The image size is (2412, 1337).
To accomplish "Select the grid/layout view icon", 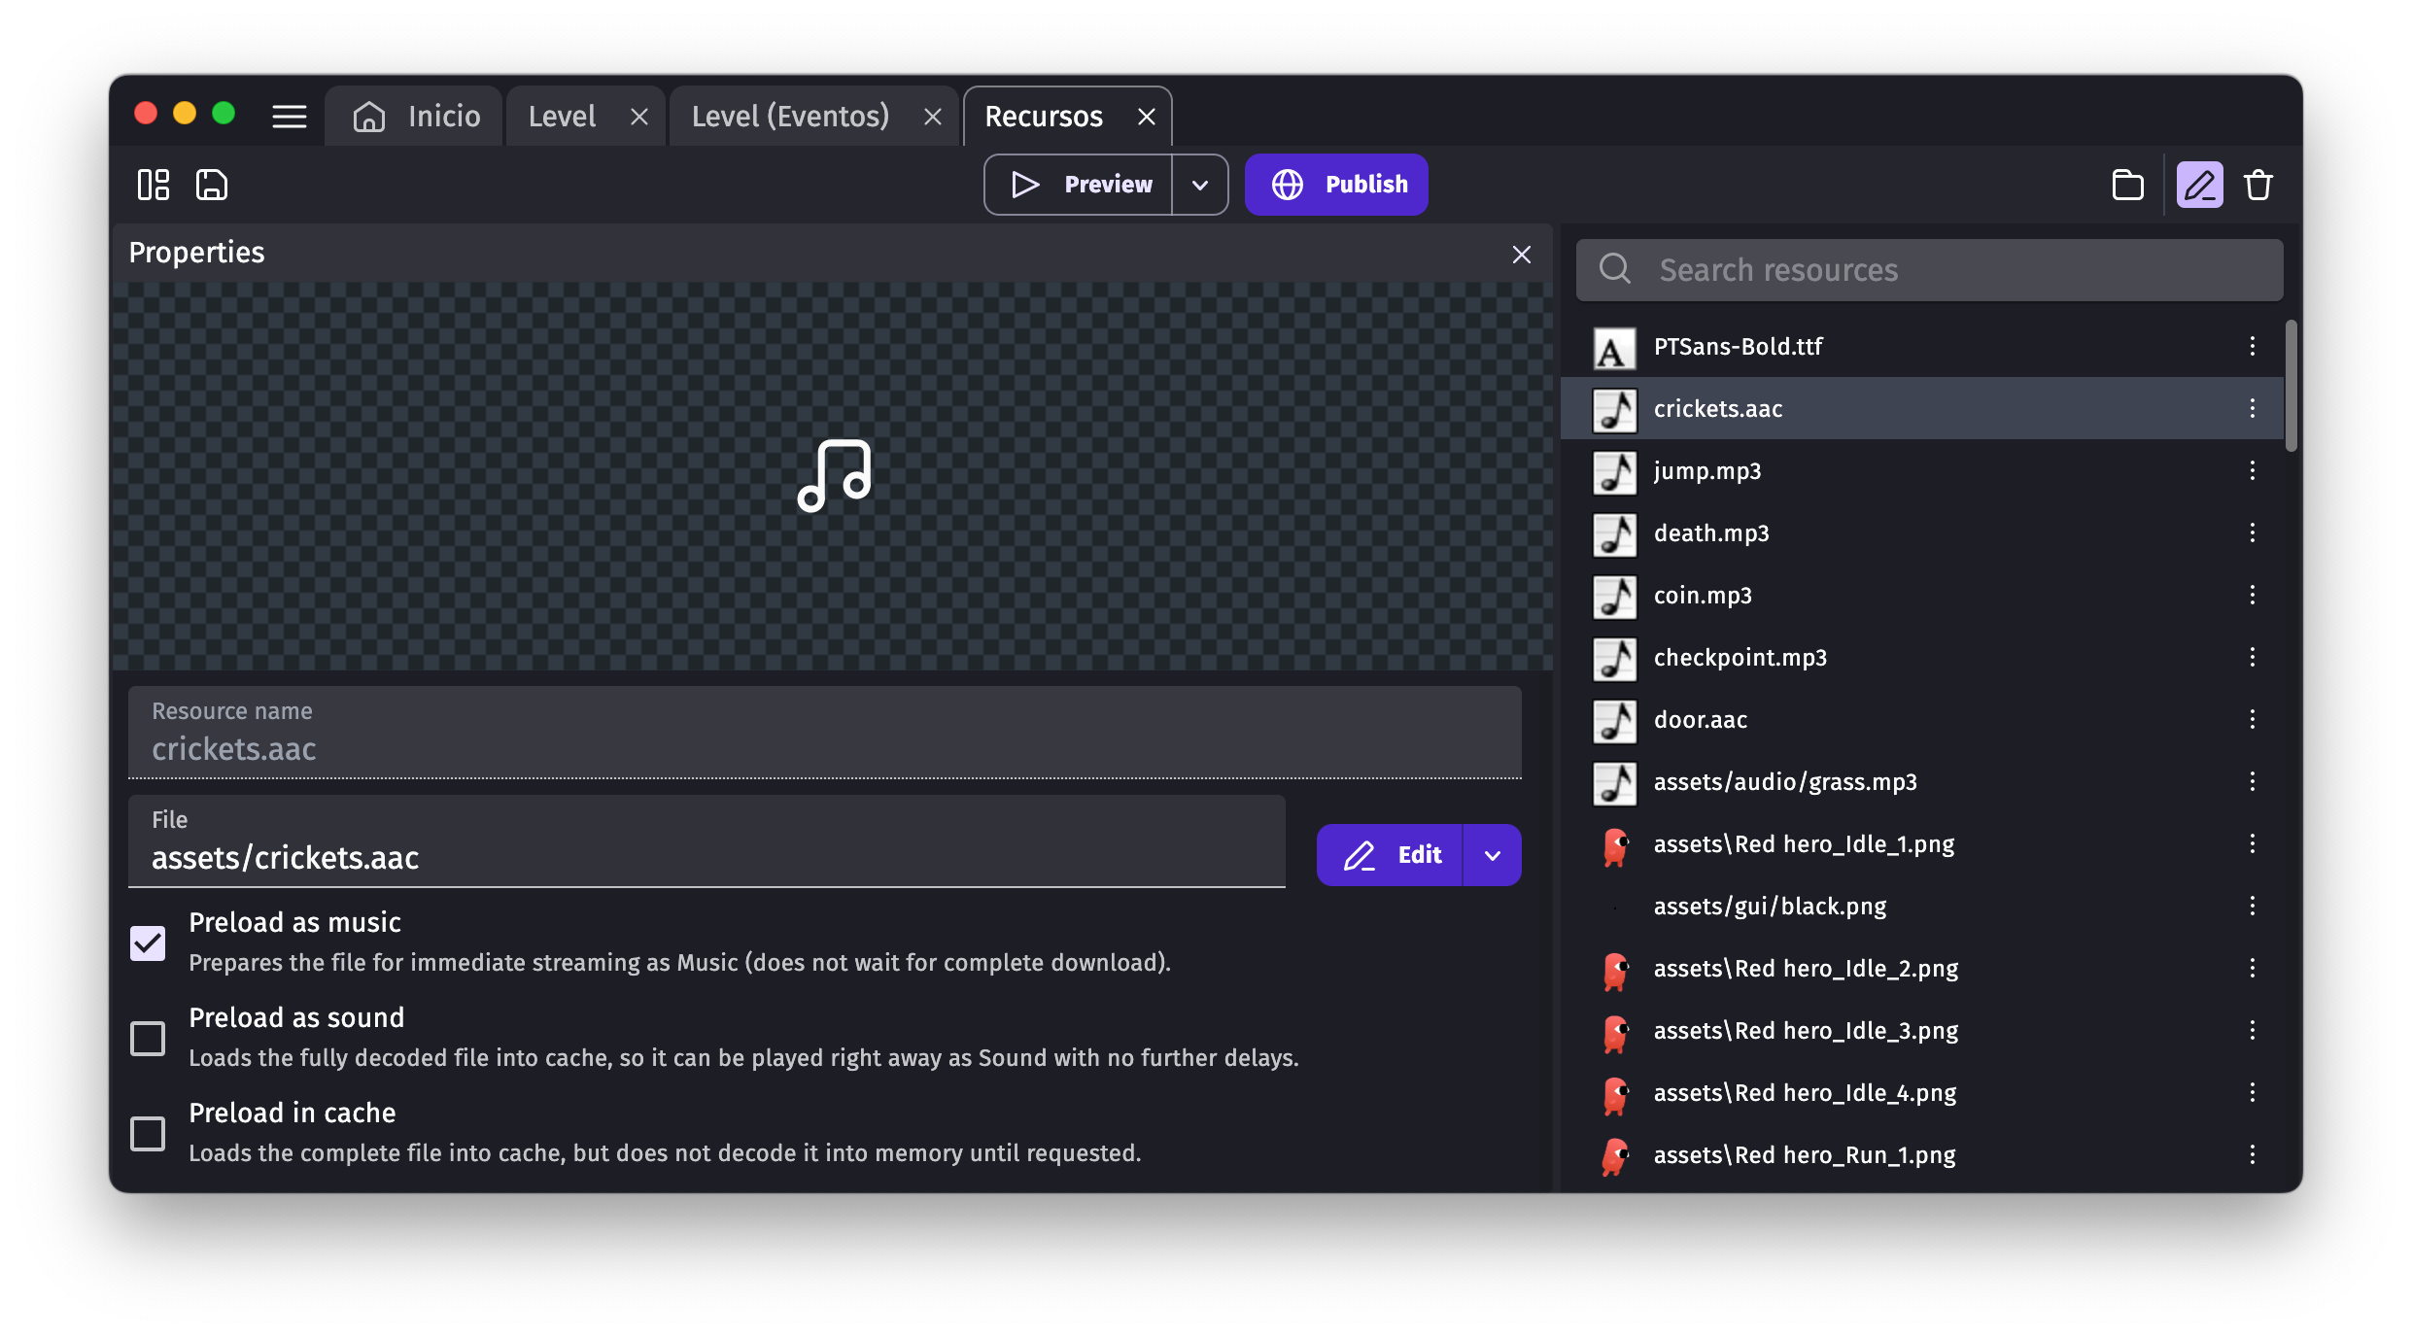I will coord(155,185).
